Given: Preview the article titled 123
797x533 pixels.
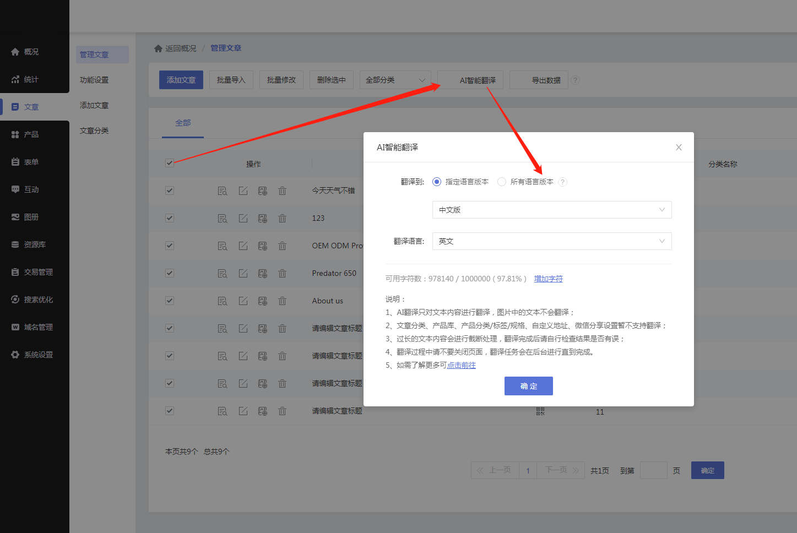Looking at the screenshot, I should 222,219.
